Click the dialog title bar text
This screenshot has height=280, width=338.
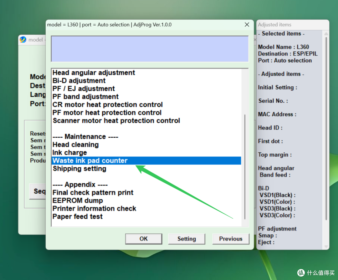[x=109, y=25]
